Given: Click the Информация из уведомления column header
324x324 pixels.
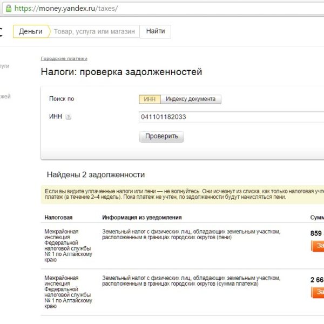Looking at the screenshot, I should 141,217.
